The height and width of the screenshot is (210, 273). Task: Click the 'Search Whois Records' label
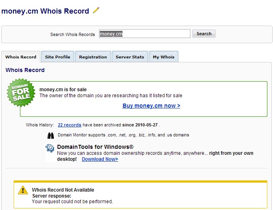click(x=73, y=34)
